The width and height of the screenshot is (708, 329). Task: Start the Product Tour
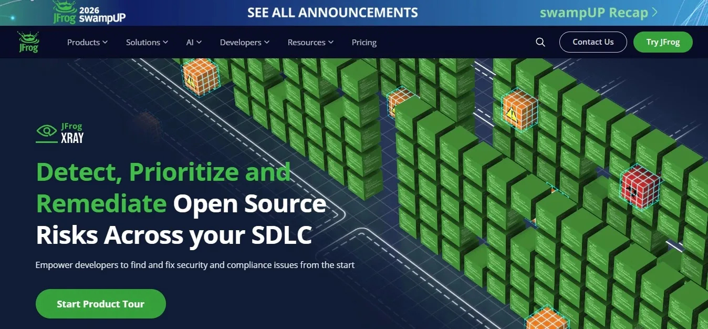pos(101,304)
